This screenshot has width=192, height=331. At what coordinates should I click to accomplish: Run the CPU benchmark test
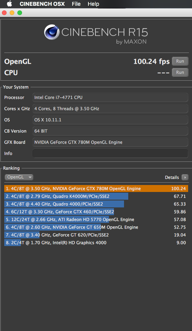tap(180, 72)
